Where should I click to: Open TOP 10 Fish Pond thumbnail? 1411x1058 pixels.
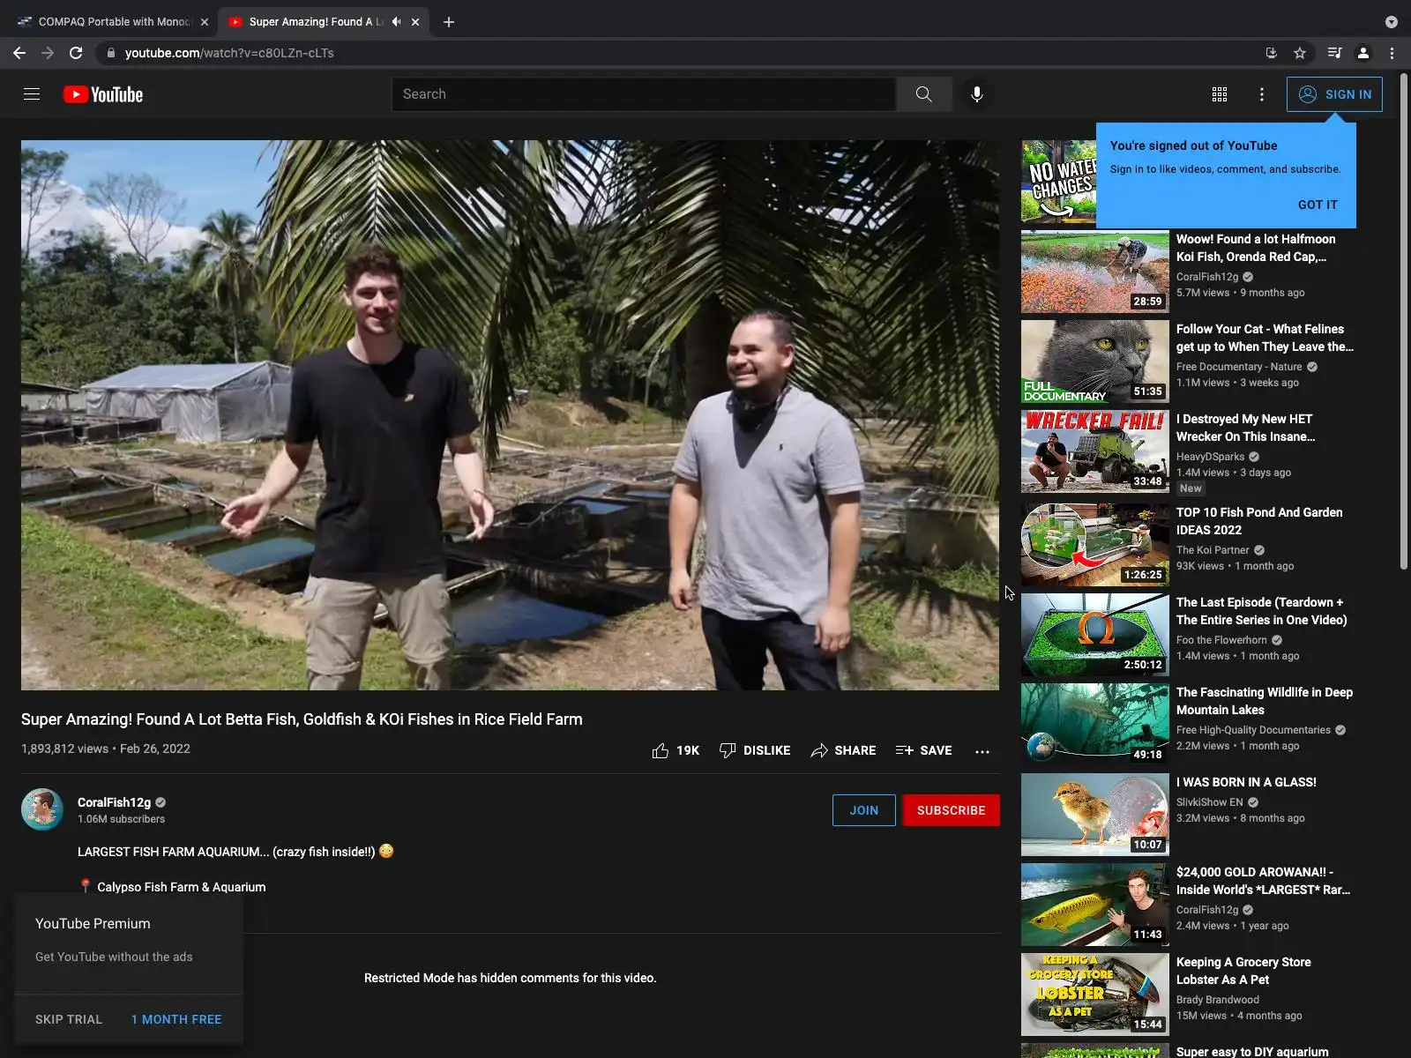point(1095,546)
